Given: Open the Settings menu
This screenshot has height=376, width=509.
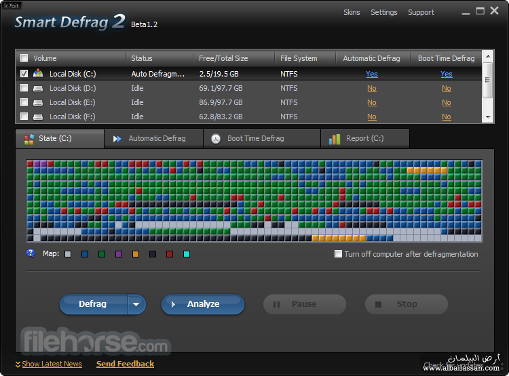Looking at the screenshot, I should point(383,12).
